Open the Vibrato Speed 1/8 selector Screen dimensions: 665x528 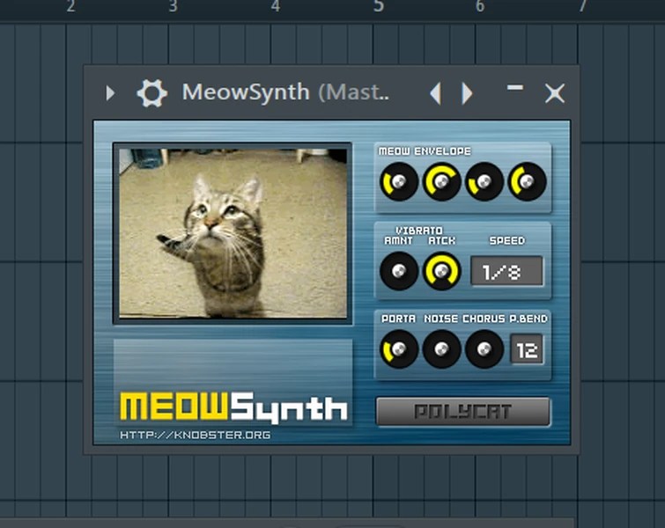[x=506, y=272]
